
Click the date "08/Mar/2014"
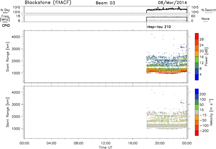pyautogui.click(x=172, y=3)
